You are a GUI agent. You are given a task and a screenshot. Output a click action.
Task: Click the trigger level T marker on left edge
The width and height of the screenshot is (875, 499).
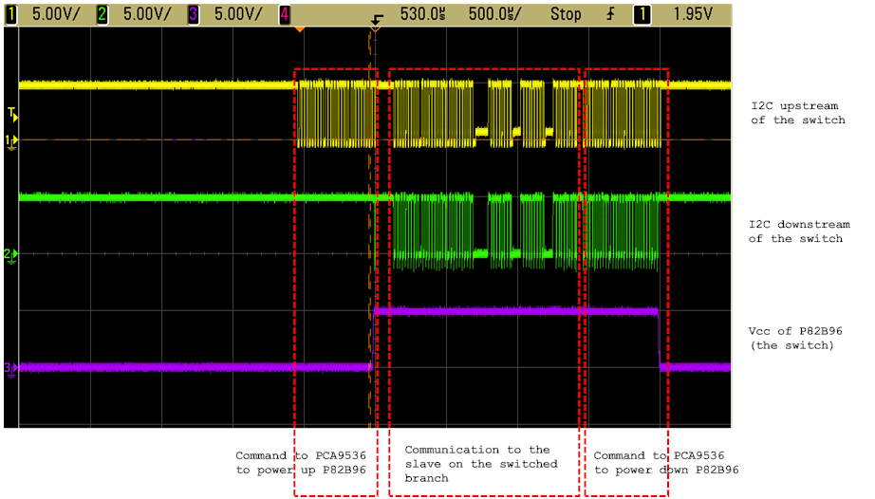tap(11, 114)
